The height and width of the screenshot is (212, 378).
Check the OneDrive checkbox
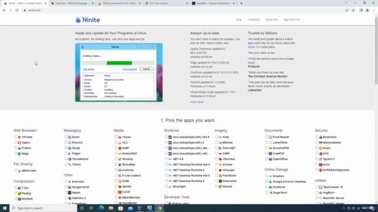266,187
